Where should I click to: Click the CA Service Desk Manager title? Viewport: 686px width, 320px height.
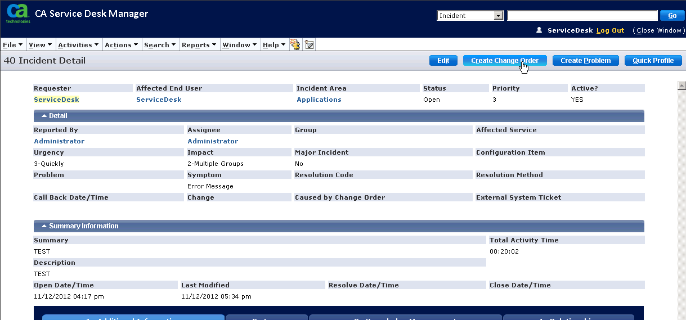click(x=92, y=13)
